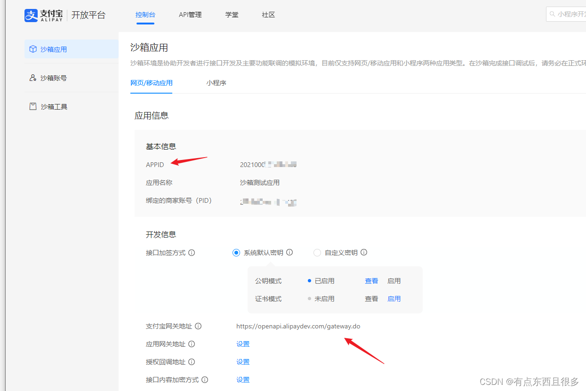Click the Alipay logo icon

[31, 15]
